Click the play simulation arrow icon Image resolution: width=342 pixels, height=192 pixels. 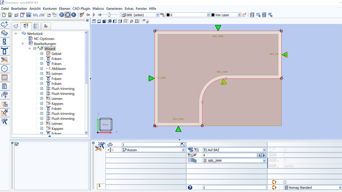(94, 15)
